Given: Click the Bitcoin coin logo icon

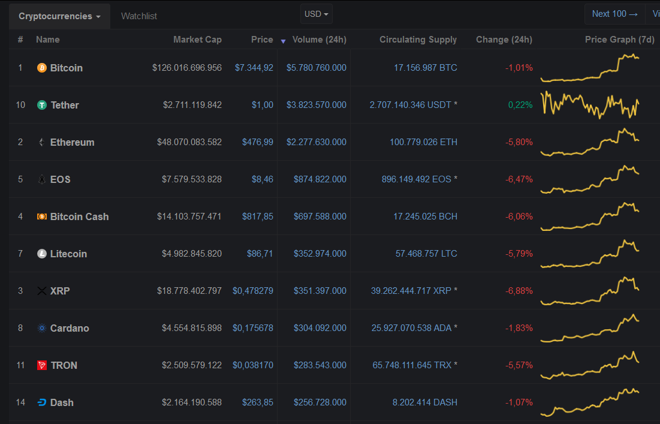Looking at the screenshot, I should click(x=42, y=68).
